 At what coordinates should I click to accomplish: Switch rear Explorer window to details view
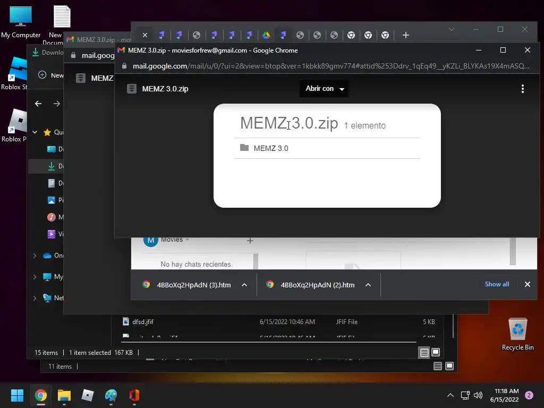coord(438,366)
